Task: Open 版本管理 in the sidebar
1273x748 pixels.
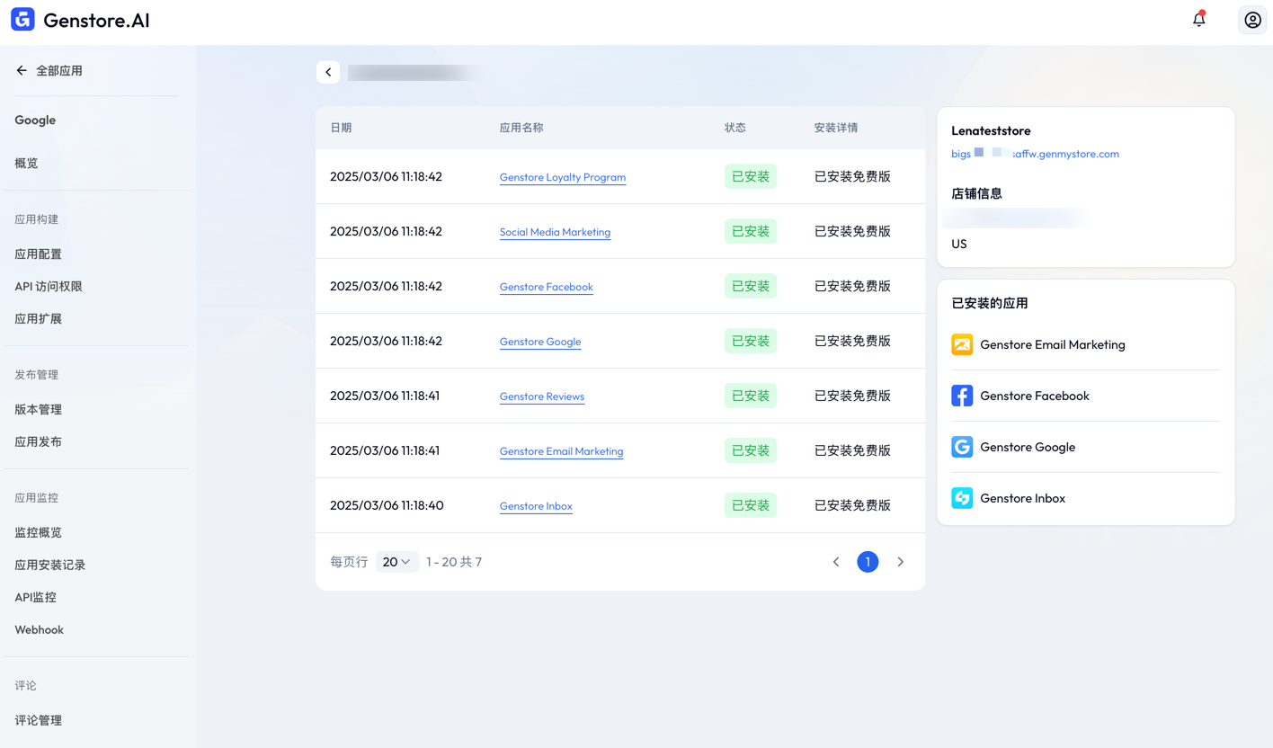Action: [x=38, y=409]
